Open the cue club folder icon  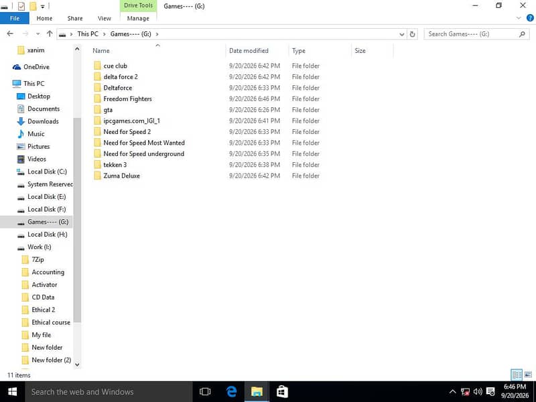pyautogui.click(x=97, y=66)
